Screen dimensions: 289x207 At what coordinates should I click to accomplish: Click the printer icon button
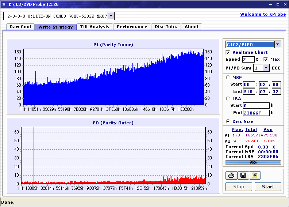pos(231,175)
